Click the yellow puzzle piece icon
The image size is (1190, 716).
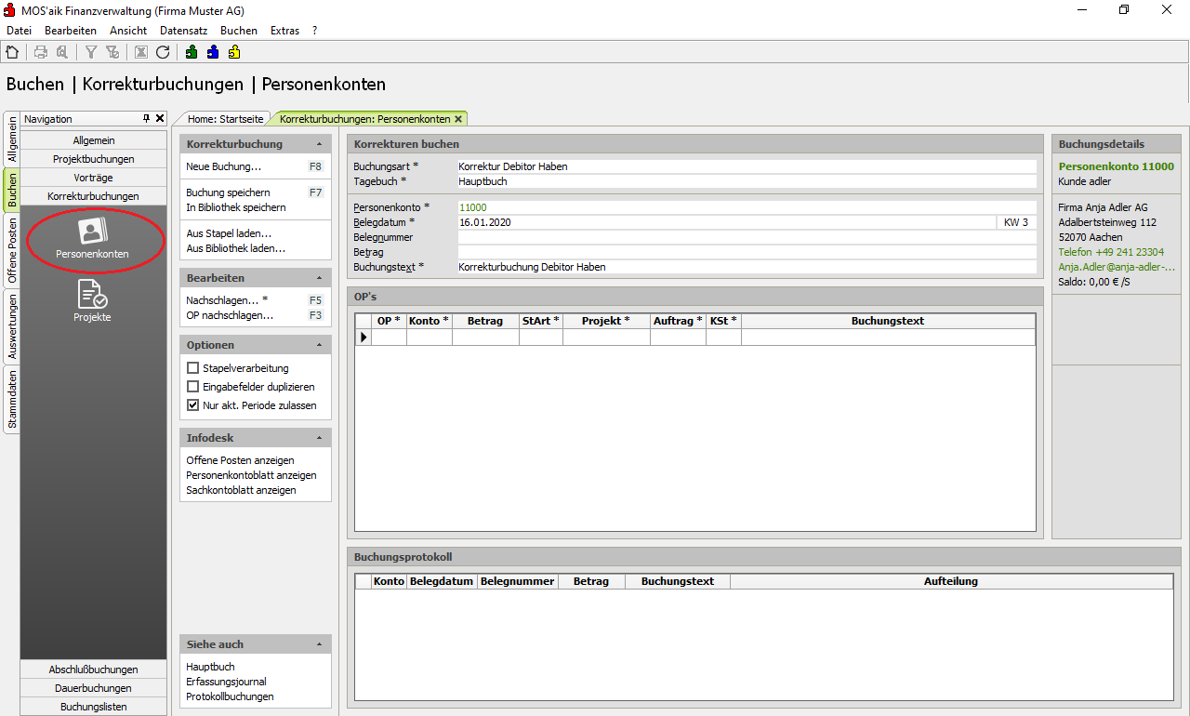[x=234, y=52]
